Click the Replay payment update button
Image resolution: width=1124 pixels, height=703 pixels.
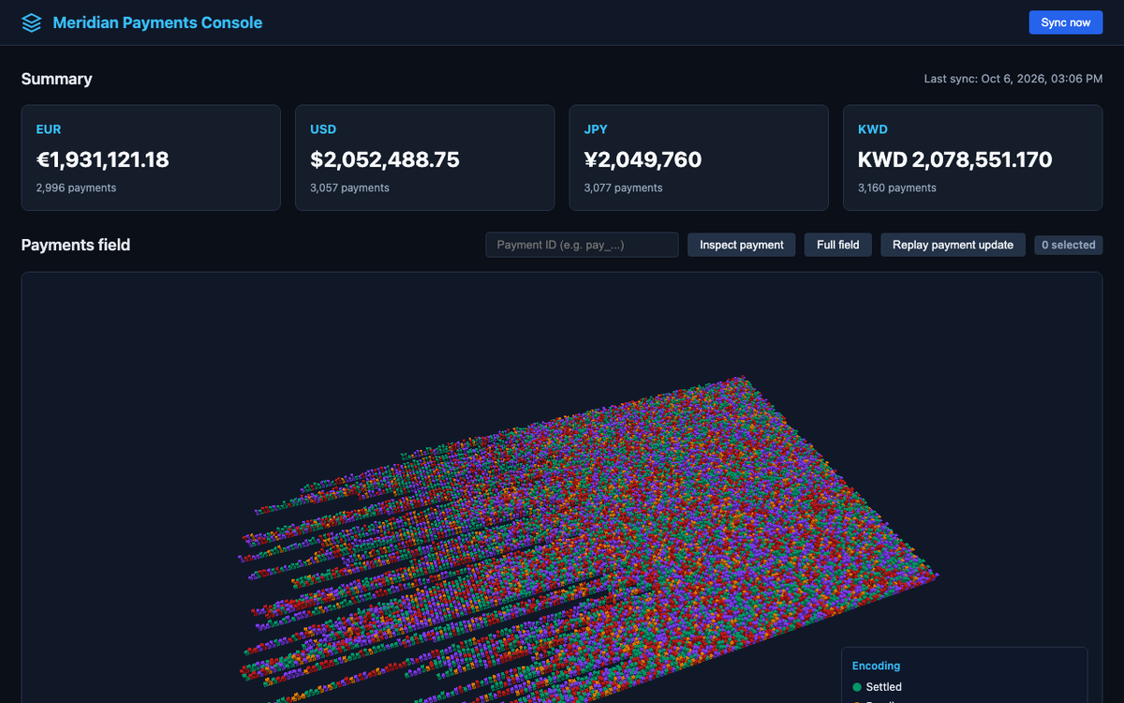point(953,245)
